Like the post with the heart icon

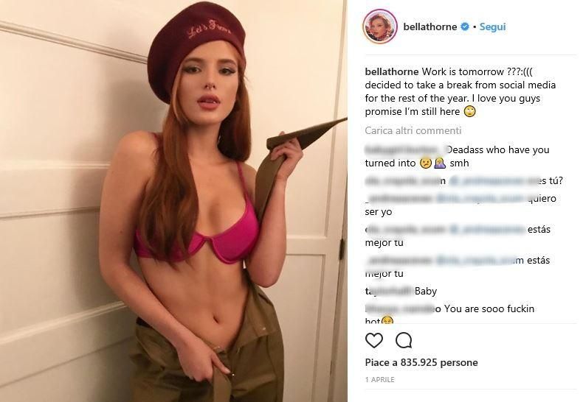[x=373, y=340]
